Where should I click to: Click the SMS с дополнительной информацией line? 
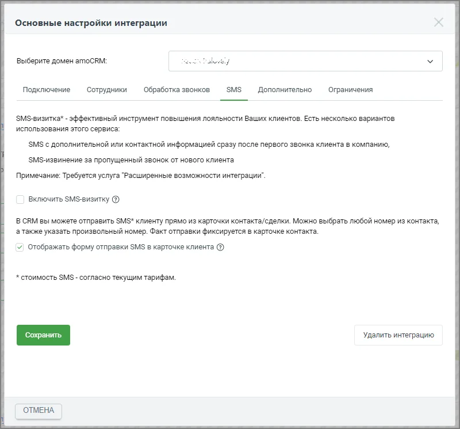pyautogui.click(x=209, y=145)
